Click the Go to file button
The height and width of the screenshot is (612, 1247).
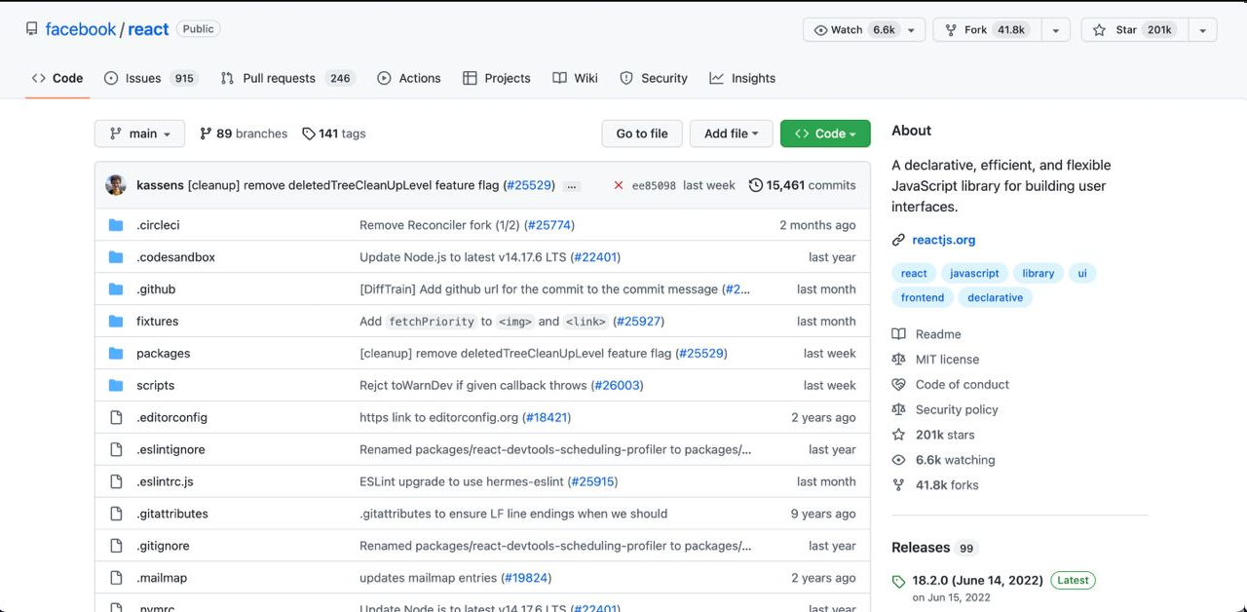642,134
